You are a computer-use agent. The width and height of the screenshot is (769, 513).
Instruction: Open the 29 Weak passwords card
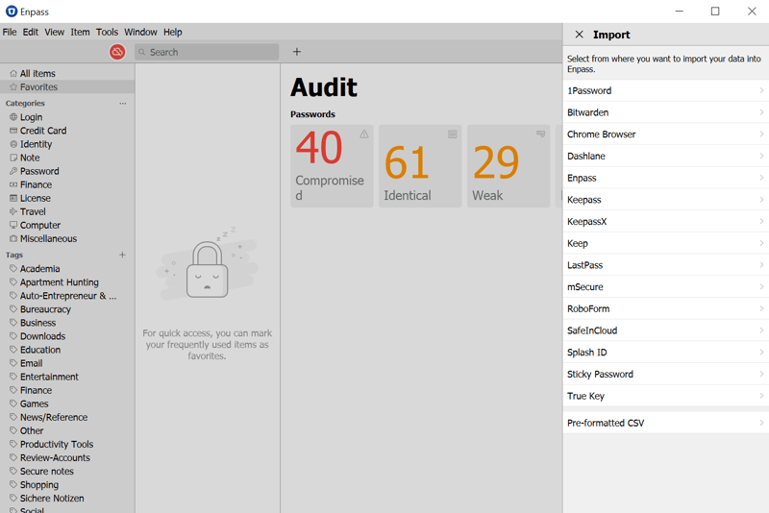pos(509,166)
